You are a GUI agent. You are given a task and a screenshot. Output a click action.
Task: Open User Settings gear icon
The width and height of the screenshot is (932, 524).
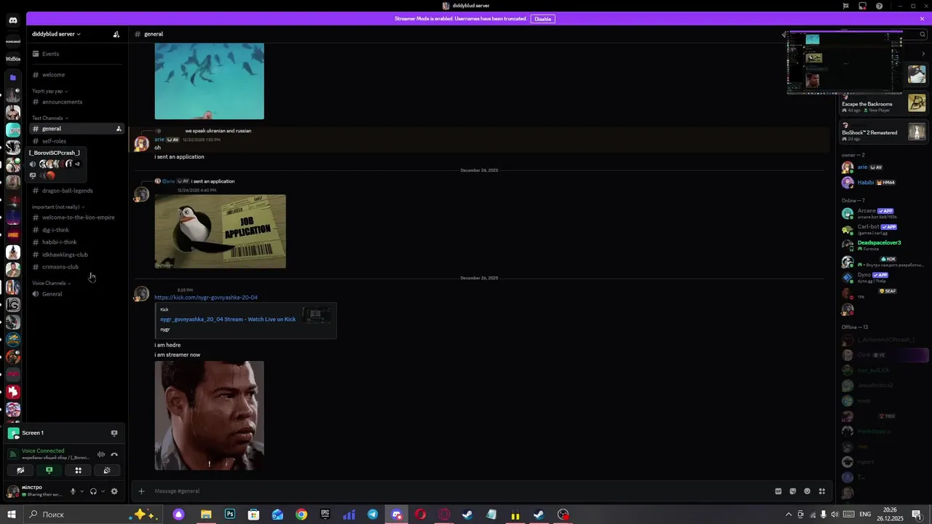114,491
